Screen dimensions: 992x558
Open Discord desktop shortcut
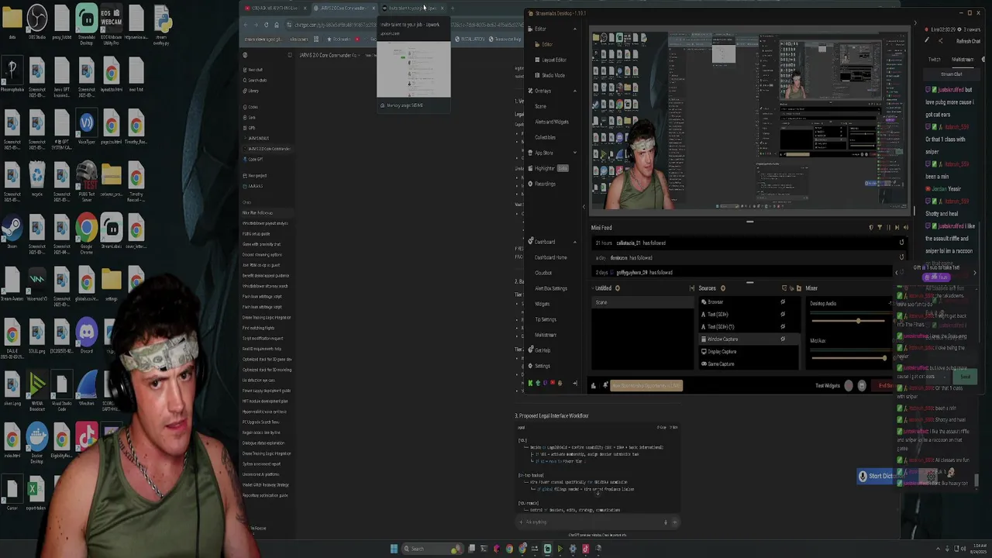pos(86,336)
